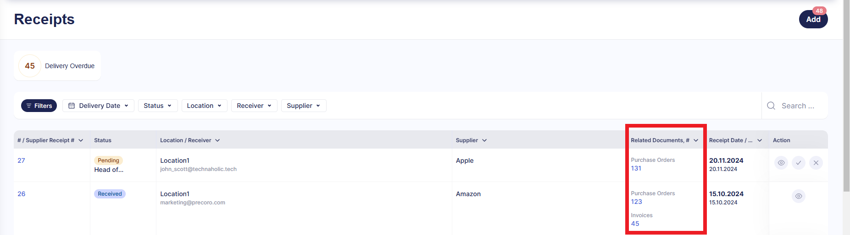Open the Delivery Date filter dropdown
This screenshot has width=850, height=235.
(98, 106)
